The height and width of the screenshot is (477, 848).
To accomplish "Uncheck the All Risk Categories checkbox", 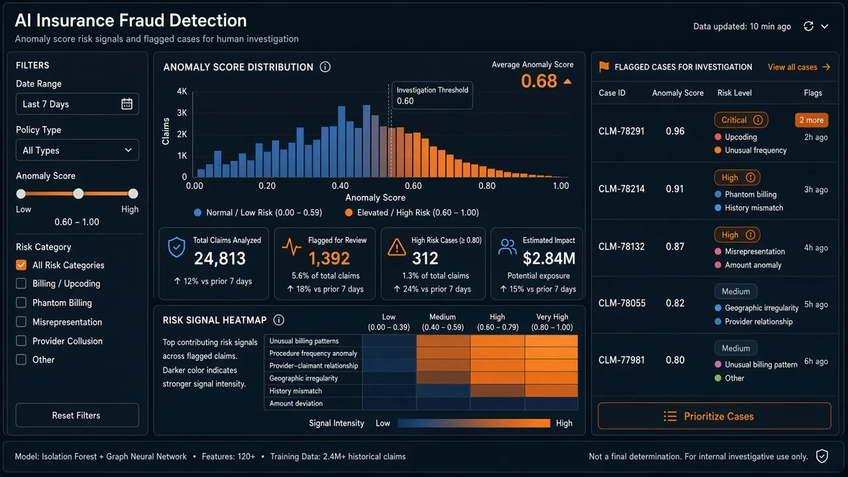I will pyautogui.click(x=21, y=265).
